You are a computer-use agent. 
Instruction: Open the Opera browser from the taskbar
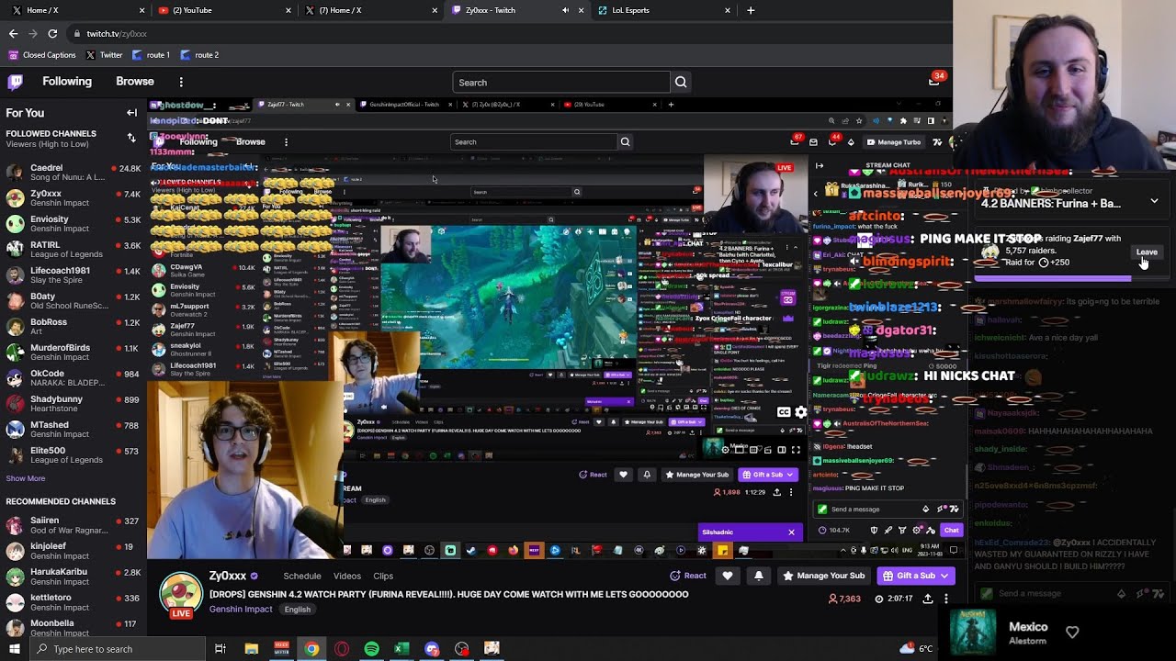tap(342, 649)
